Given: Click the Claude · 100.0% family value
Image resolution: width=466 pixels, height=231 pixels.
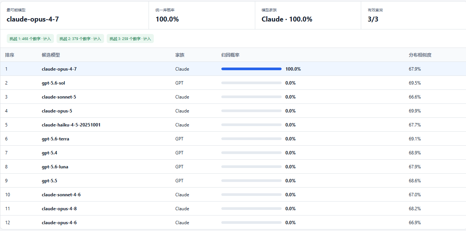Looking at the screenshot, I should coord(287,19).
